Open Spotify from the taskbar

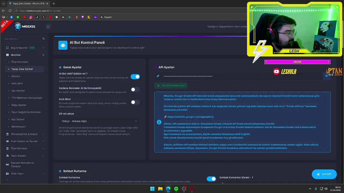(176, 189)
